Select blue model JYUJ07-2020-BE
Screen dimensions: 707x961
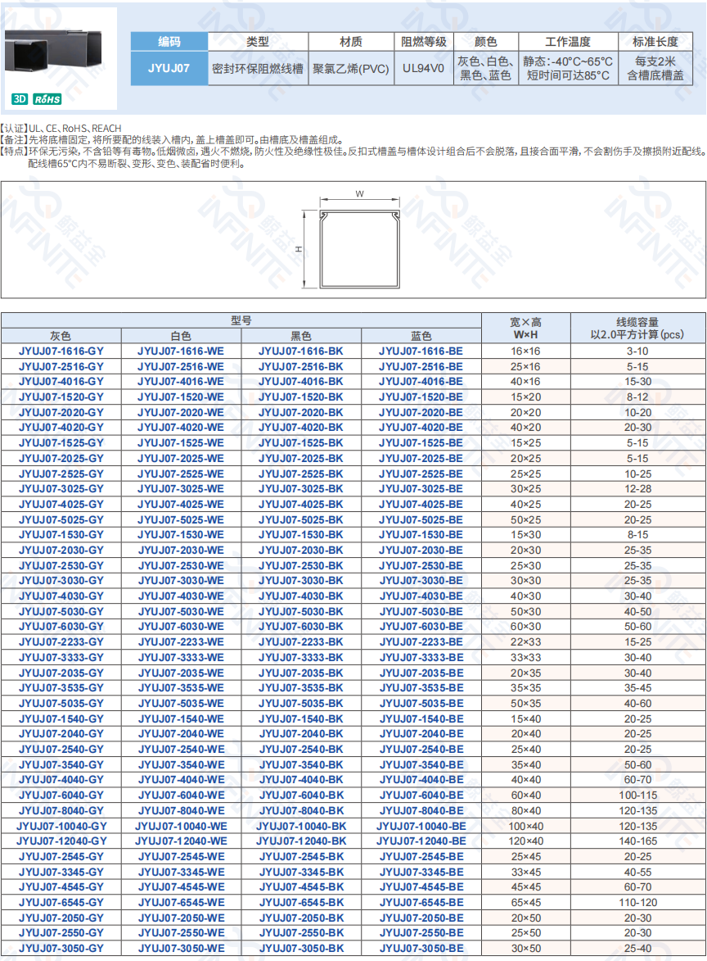[x=421, y=412]
